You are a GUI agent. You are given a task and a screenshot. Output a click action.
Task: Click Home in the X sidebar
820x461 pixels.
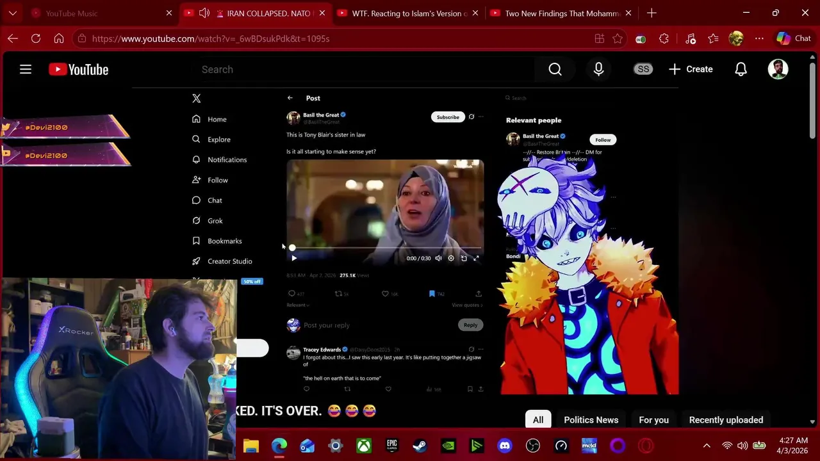pyautogui.click(x=209, y=119)
